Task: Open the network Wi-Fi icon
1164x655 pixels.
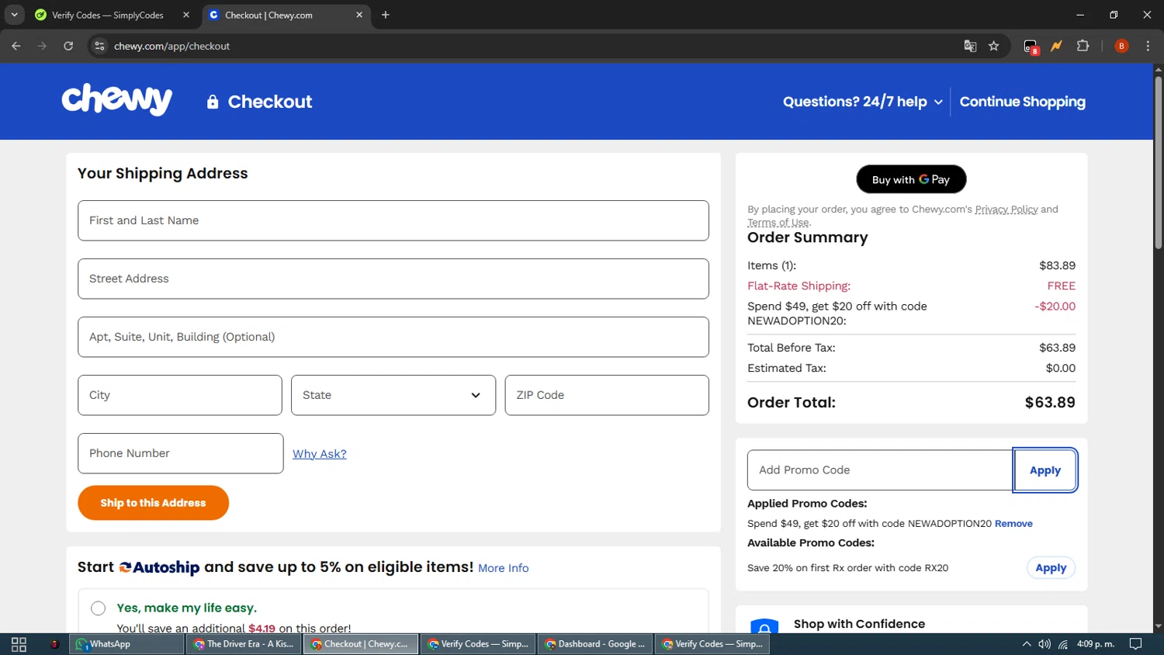Action: click(1063, 644)
